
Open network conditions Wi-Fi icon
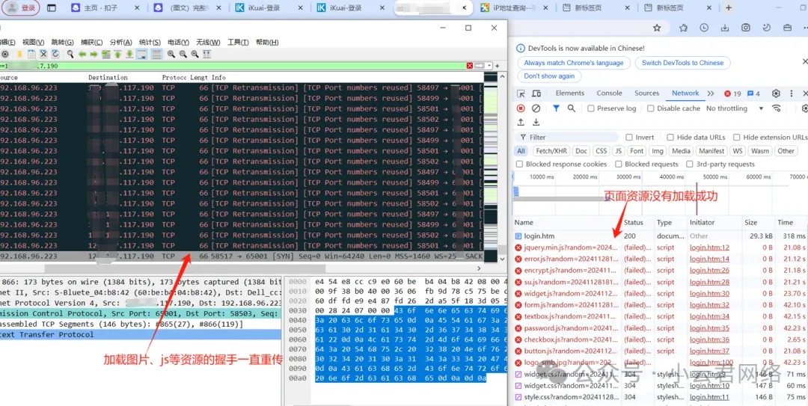[x=777, y=108]
